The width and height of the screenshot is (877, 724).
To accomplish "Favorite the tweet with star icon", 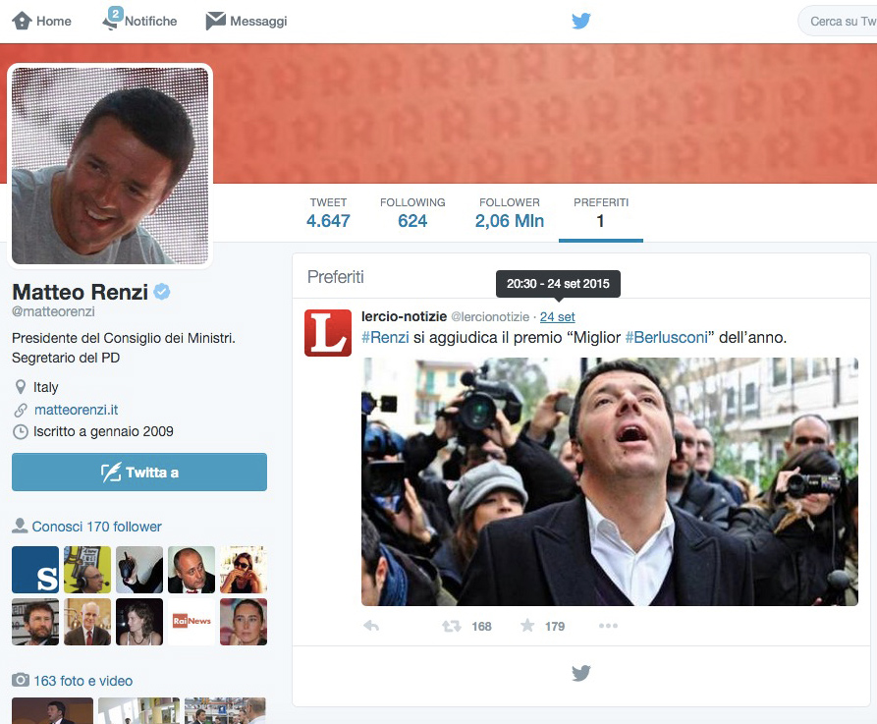I will 527,626.
